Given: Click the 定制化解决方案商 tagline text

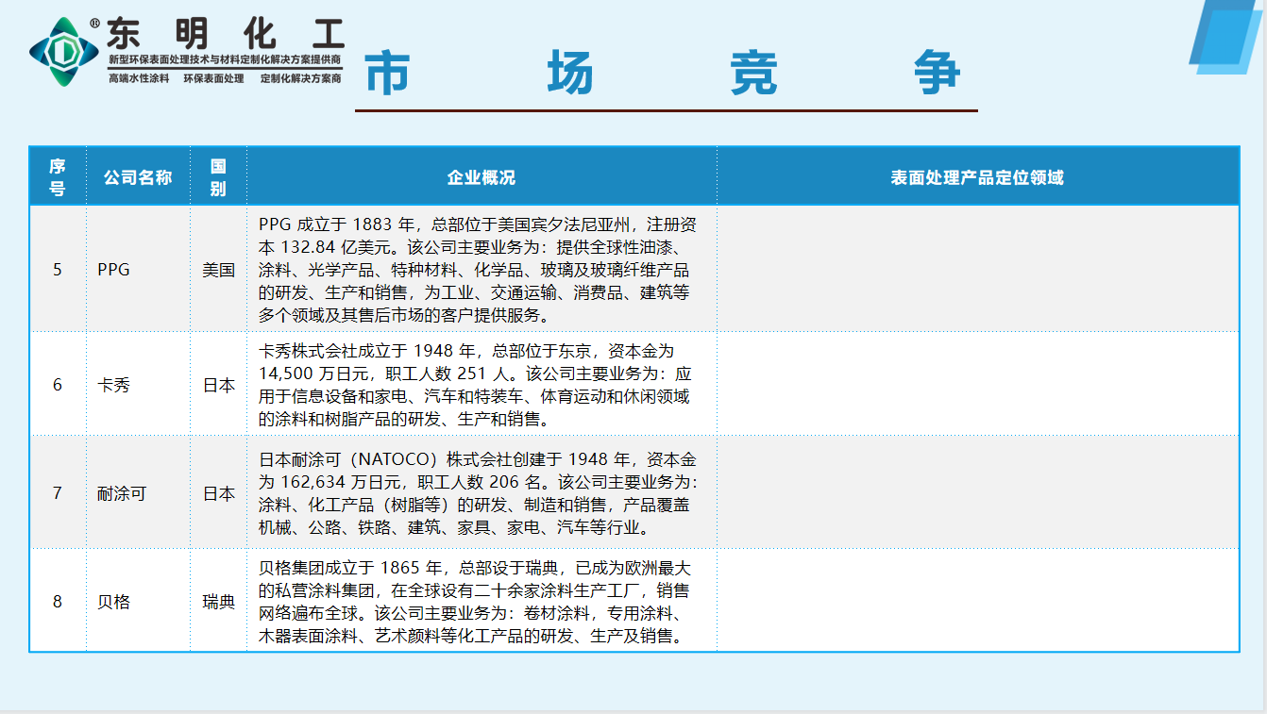Looking at the screenshot, I should point(300,78).
